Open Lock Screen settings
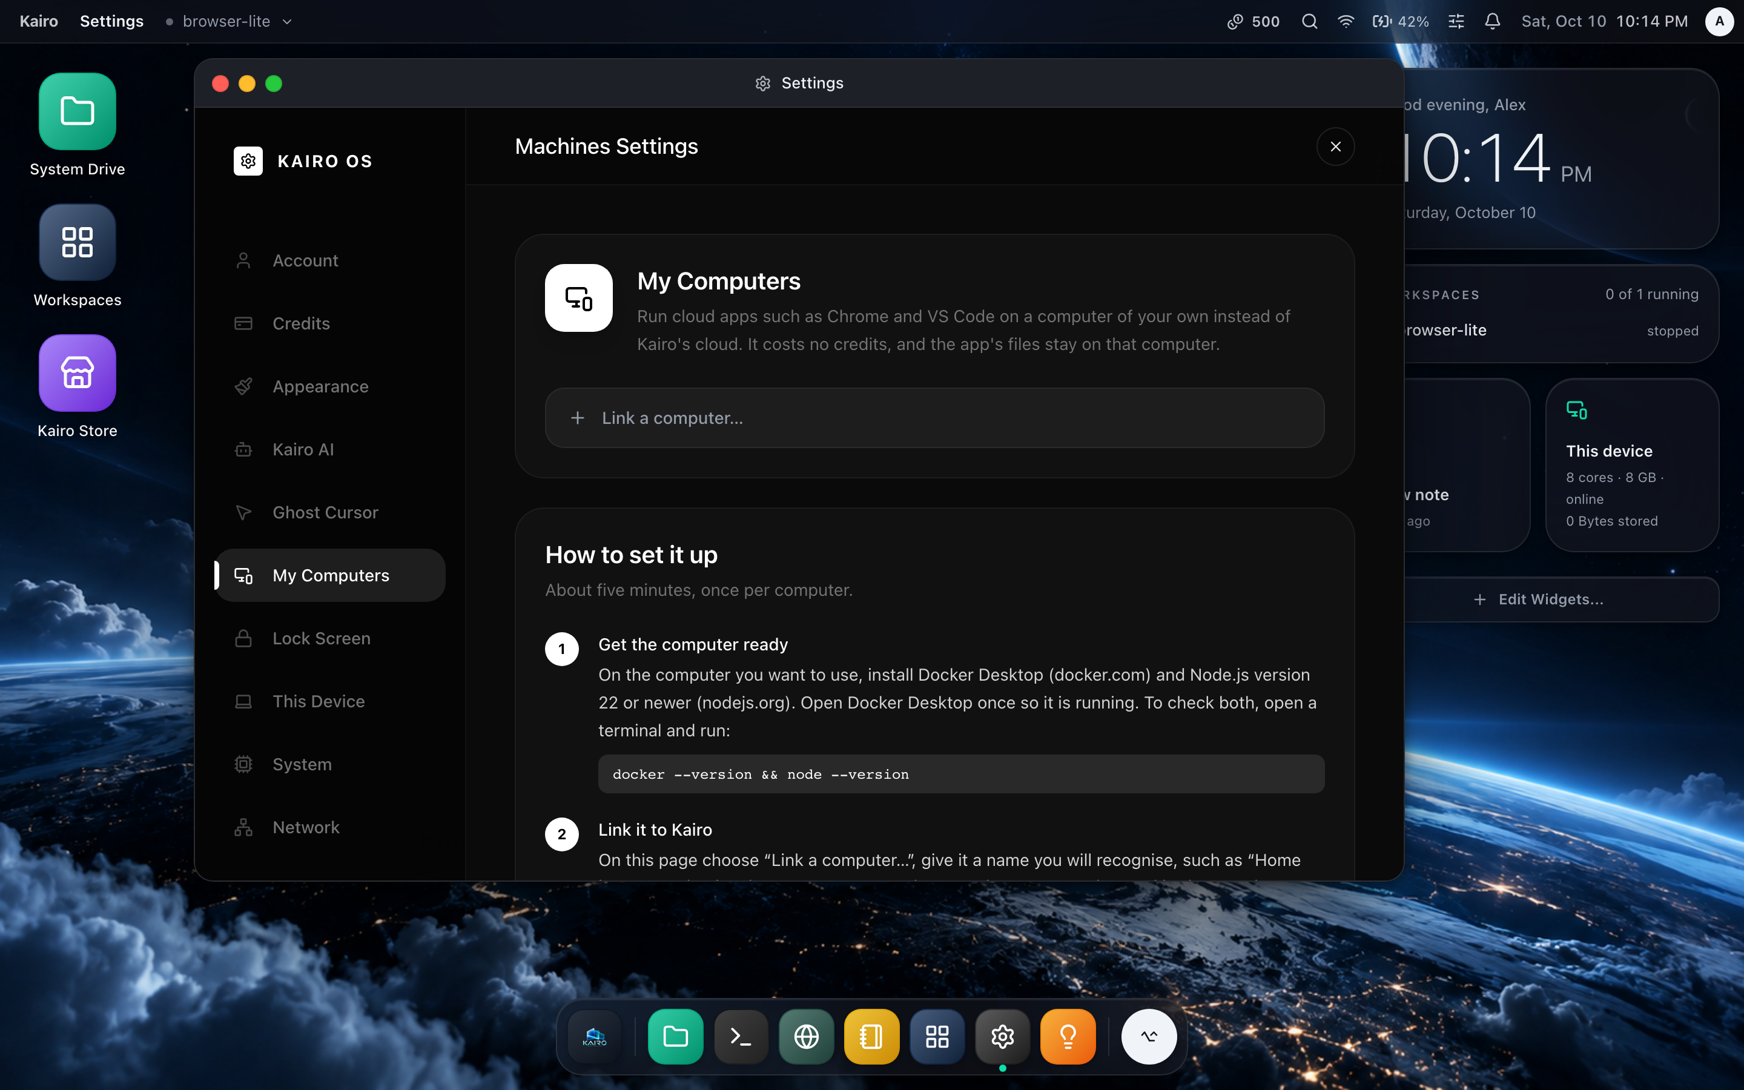The width and height of the screenshot is (1744, 1090). pyautogui.click(x=330, y=638)
